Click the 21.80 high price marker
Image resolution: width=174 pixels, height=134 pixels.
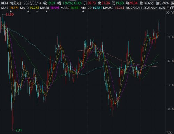10,15
